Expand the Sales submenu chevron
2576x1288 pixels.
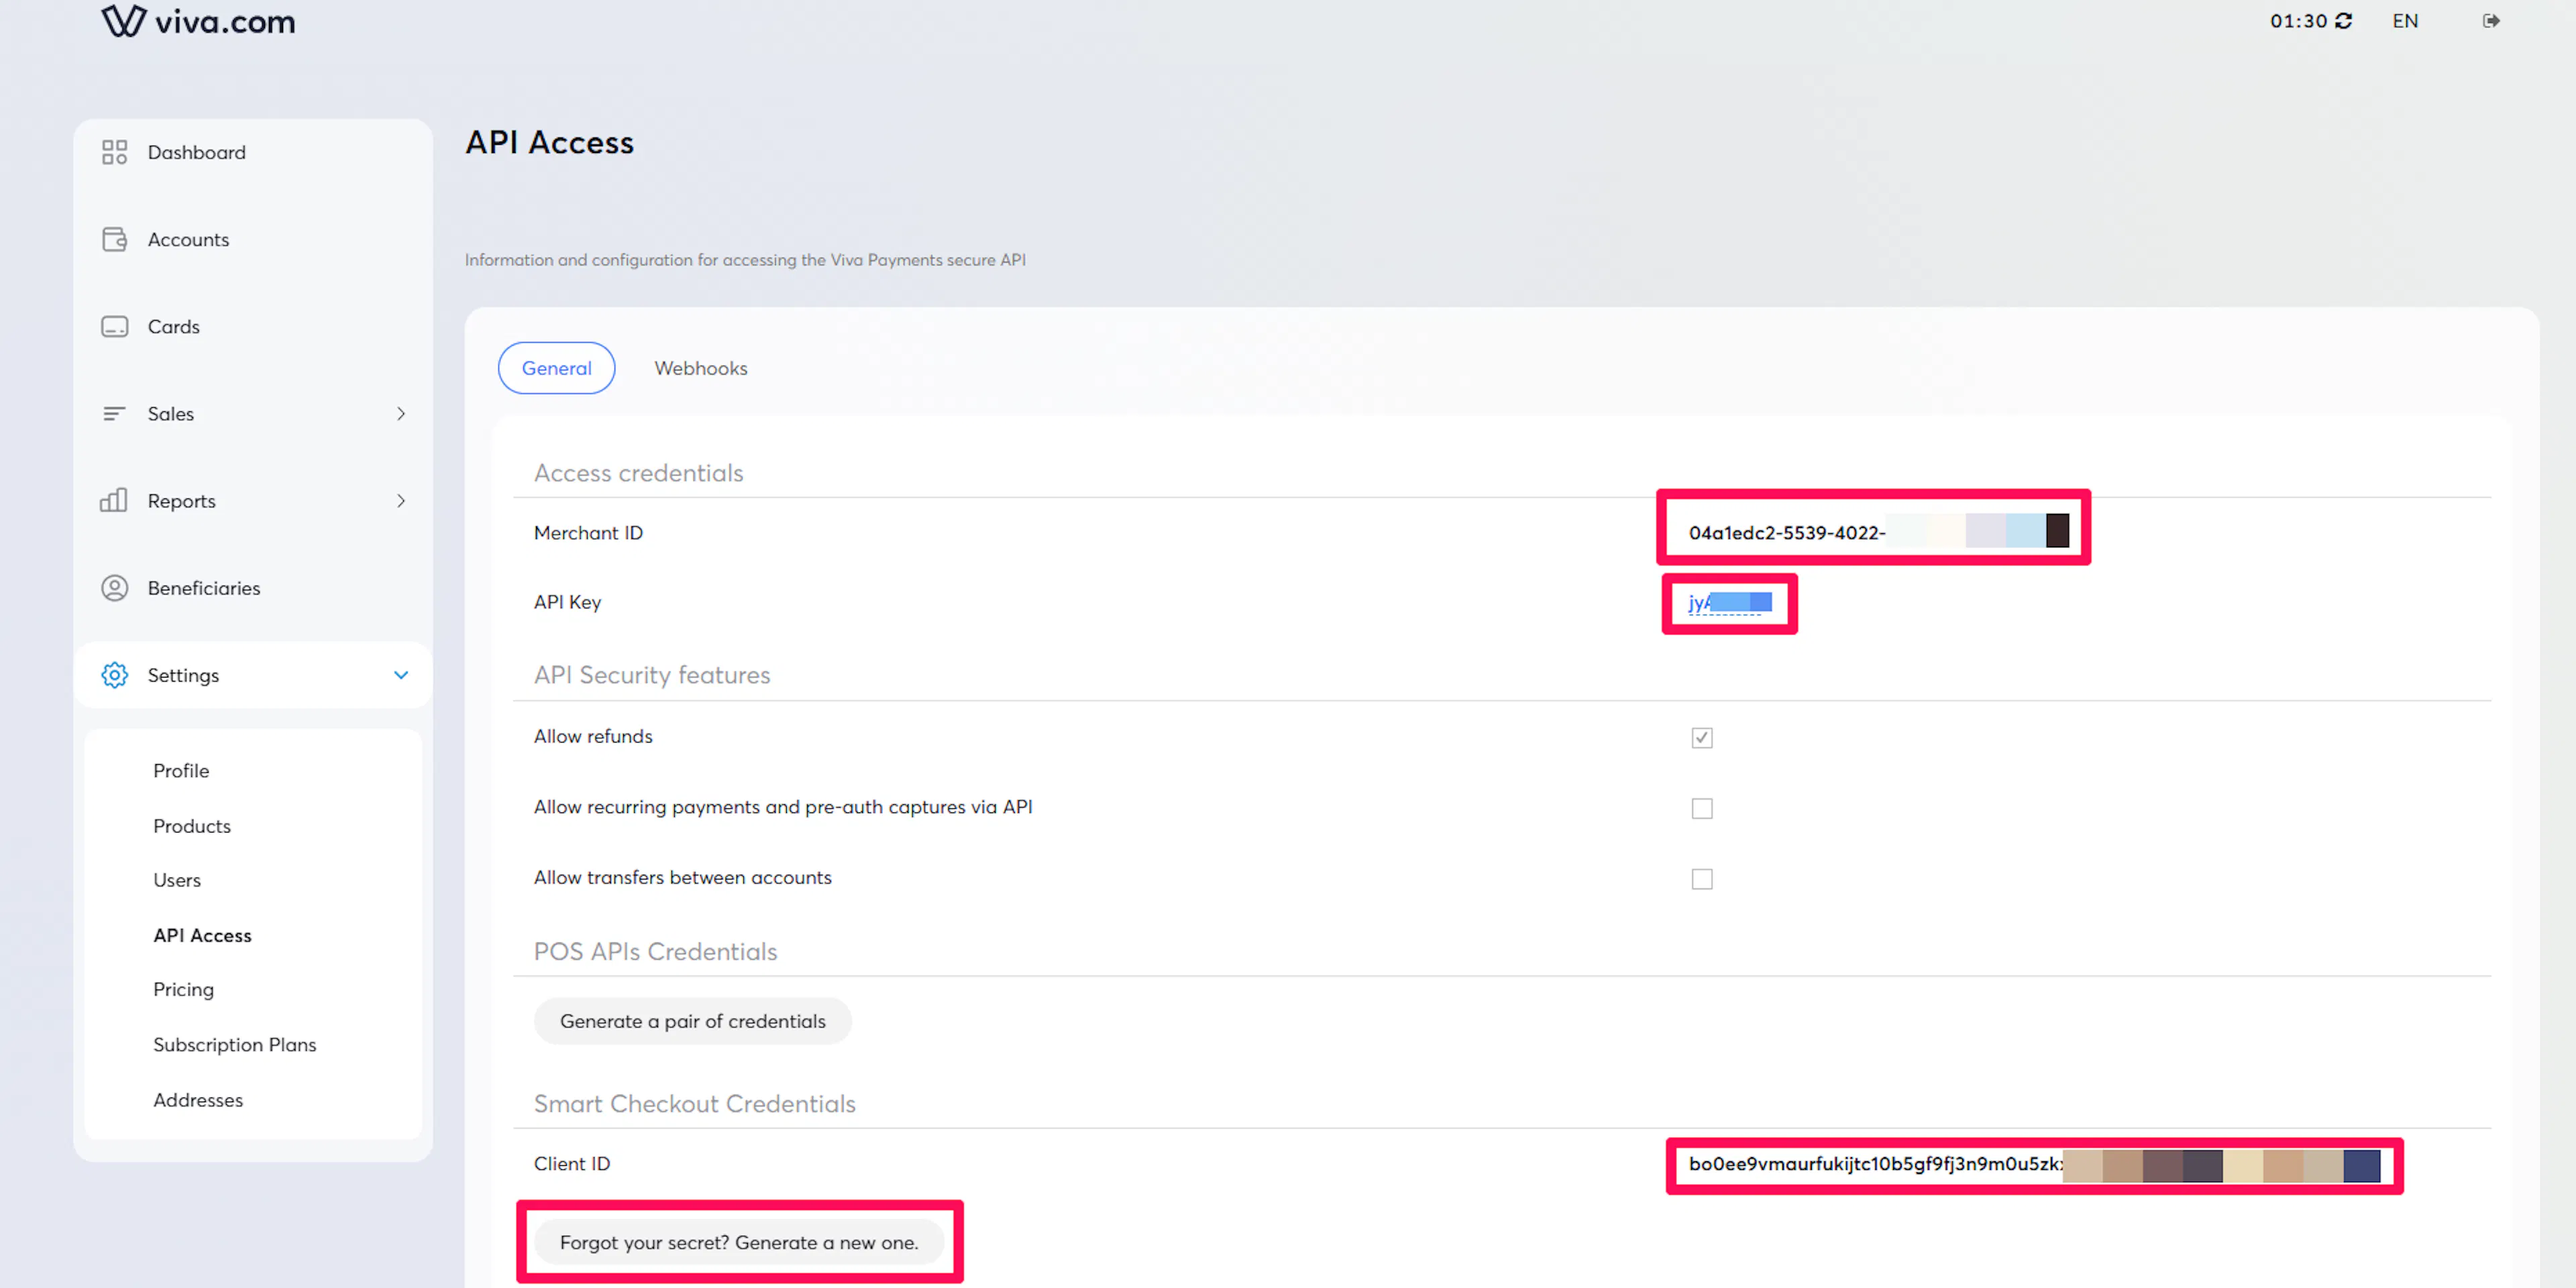tap(401, 413)
